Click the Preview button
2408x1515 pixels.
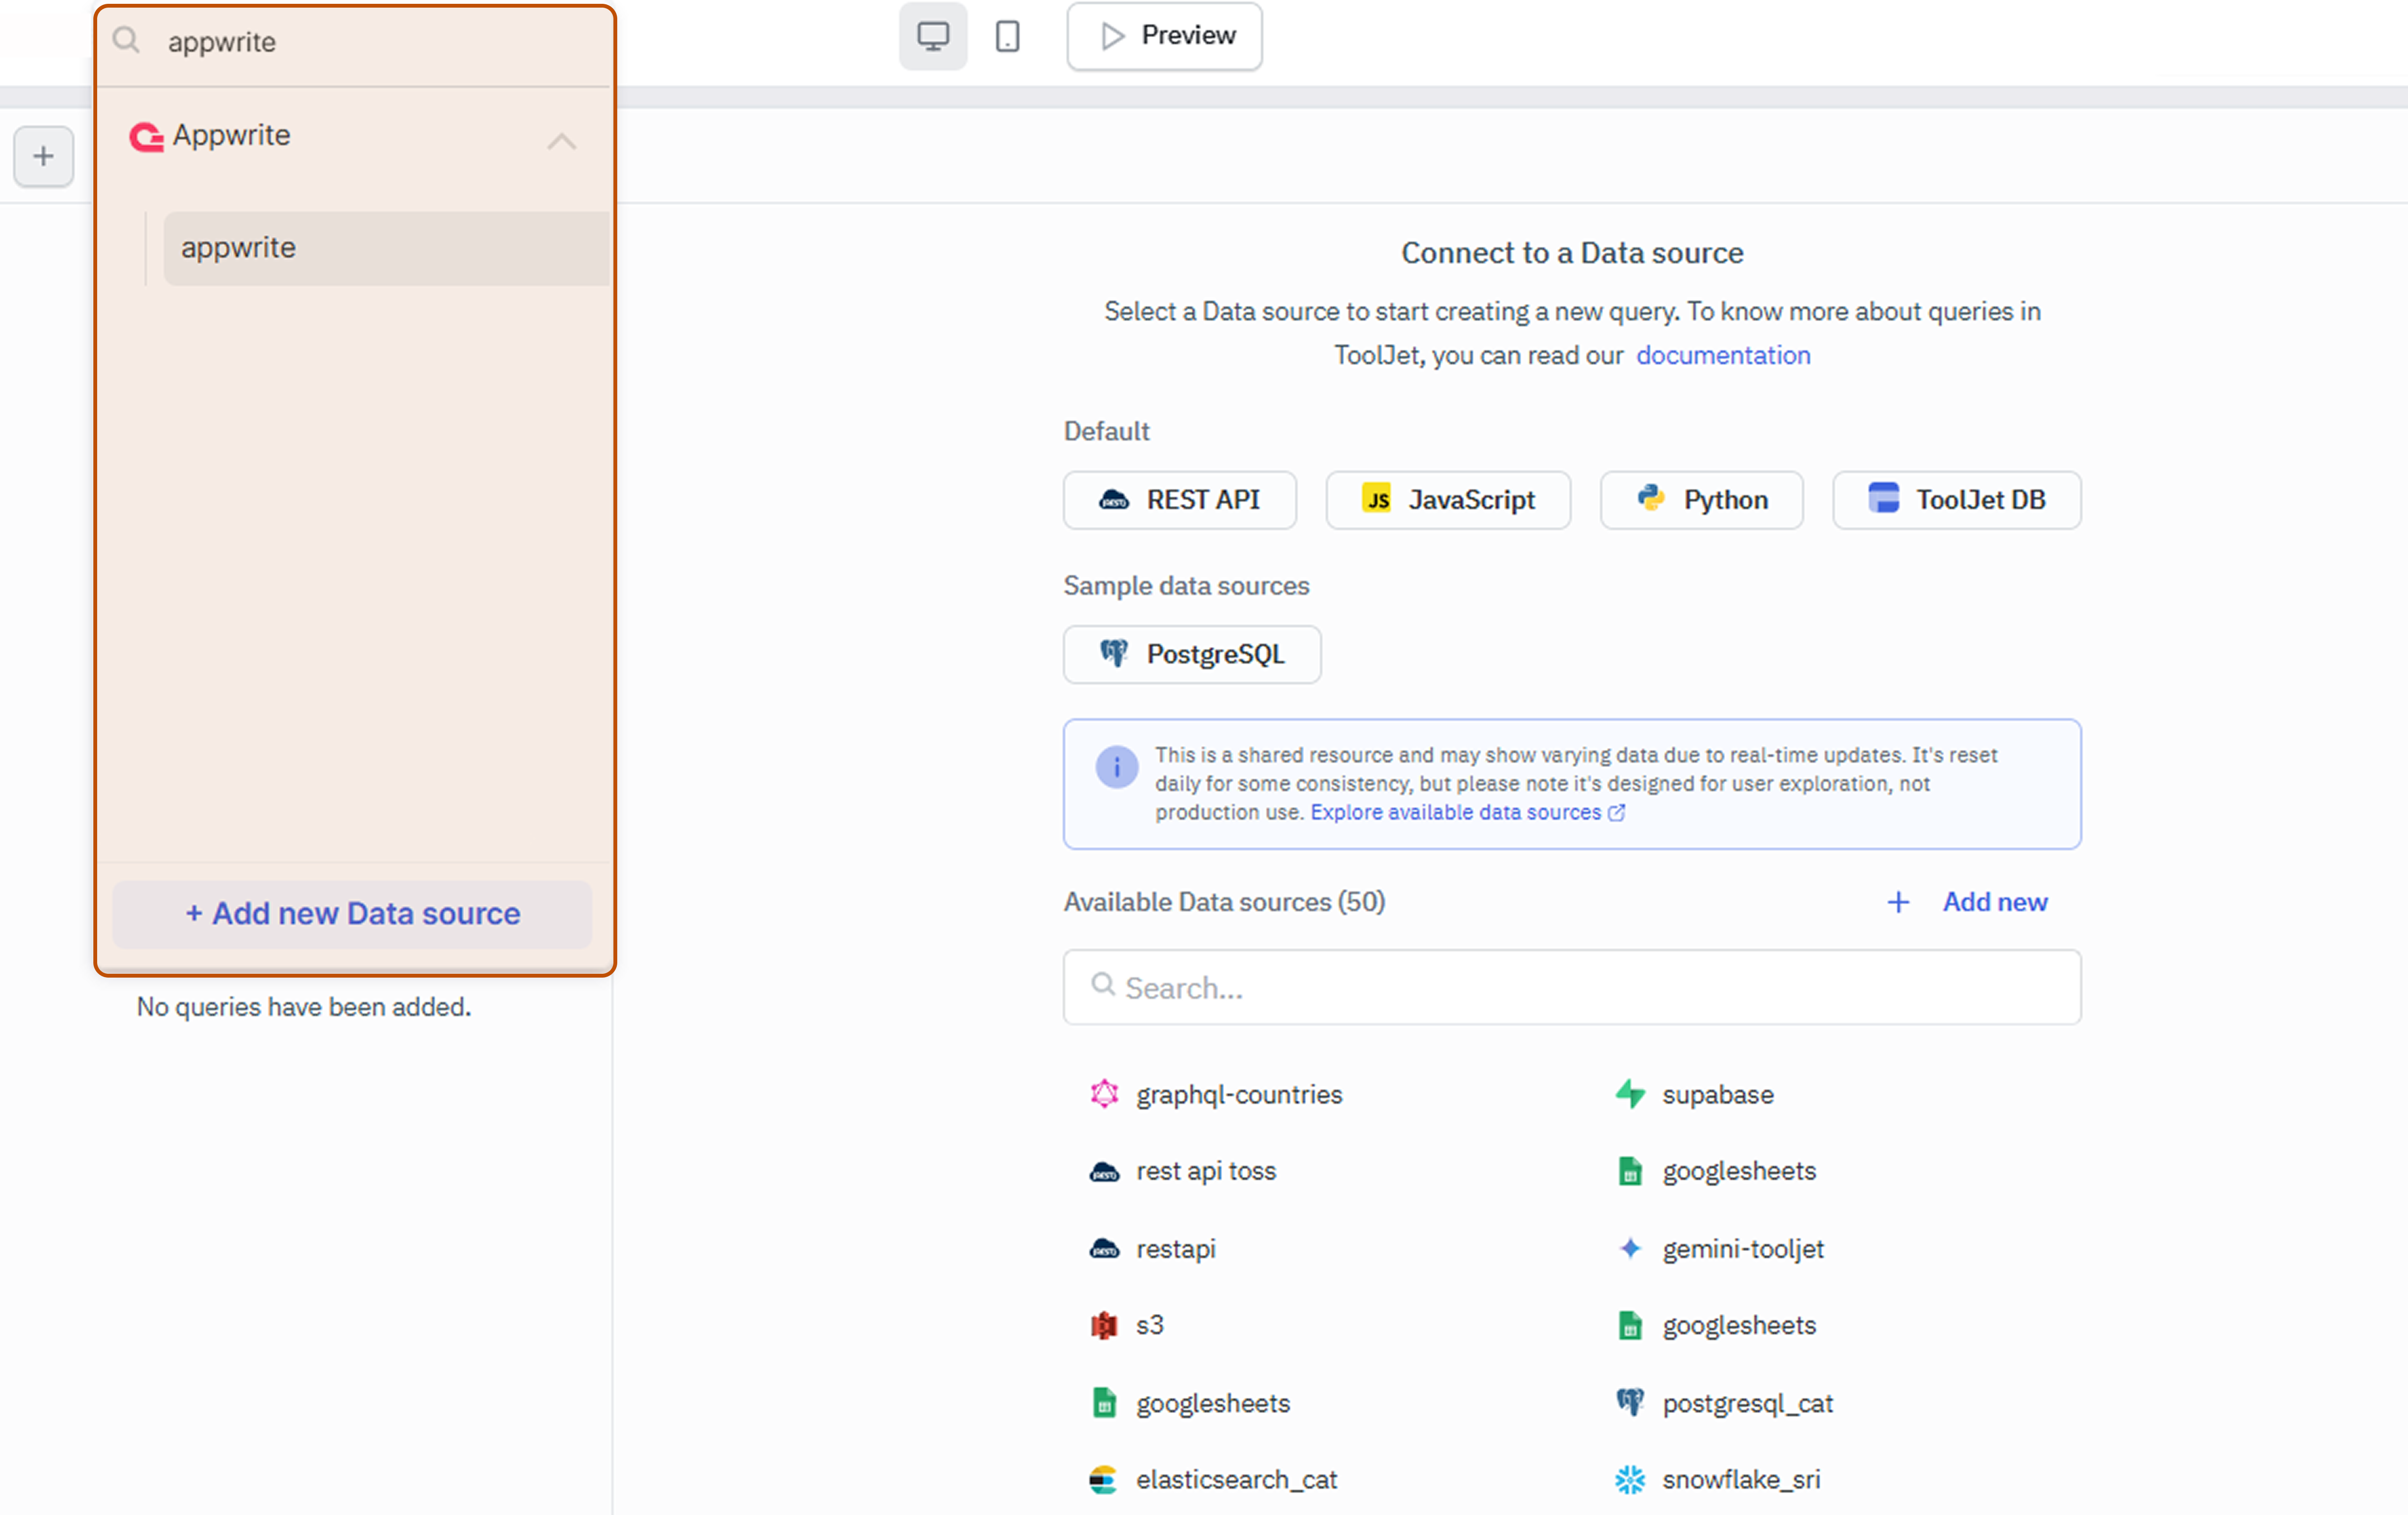[x=1164, y=37]
